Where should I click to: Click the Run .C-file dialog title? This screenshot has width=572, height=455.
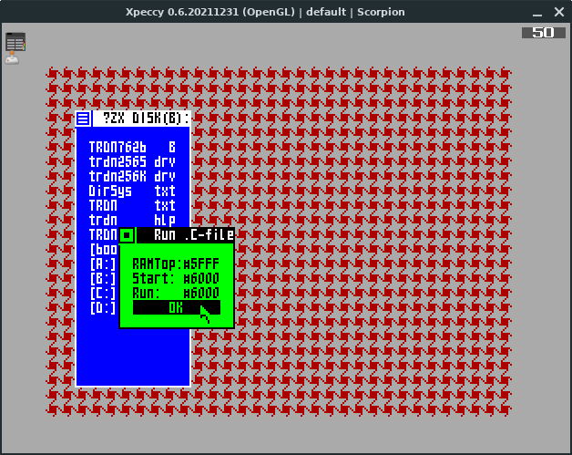coord(194,235)
